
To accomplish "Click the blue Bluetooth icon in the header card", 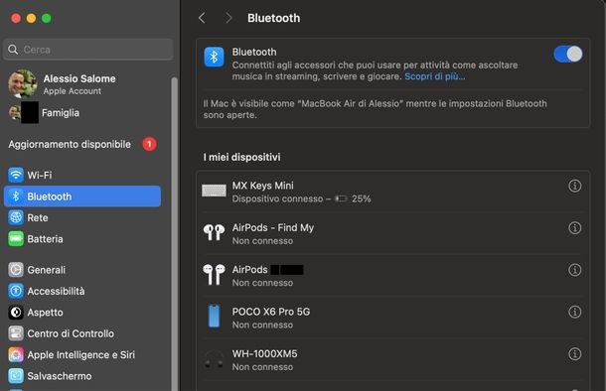I will pos(214,58).
